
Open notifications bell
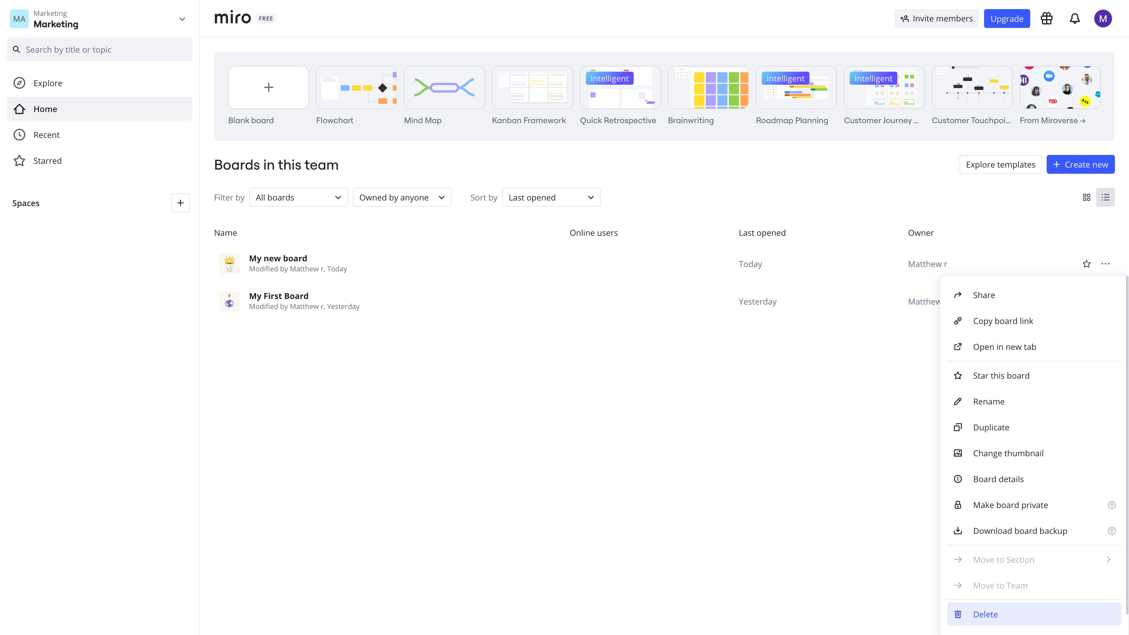(x=1075, y=19)
